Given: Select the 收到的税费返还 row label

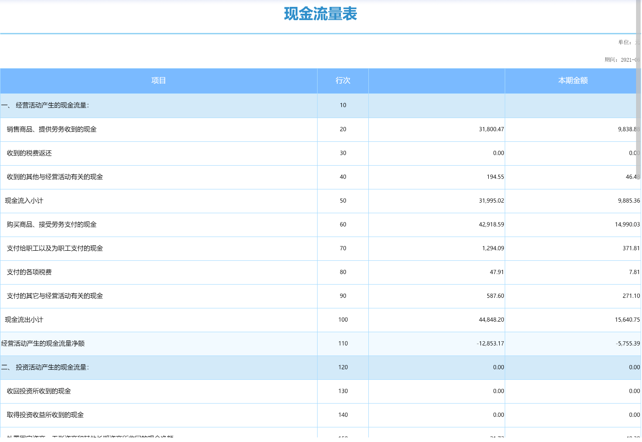Looking at the screenshot, I should pyautogui.click(x=29, y=153).
